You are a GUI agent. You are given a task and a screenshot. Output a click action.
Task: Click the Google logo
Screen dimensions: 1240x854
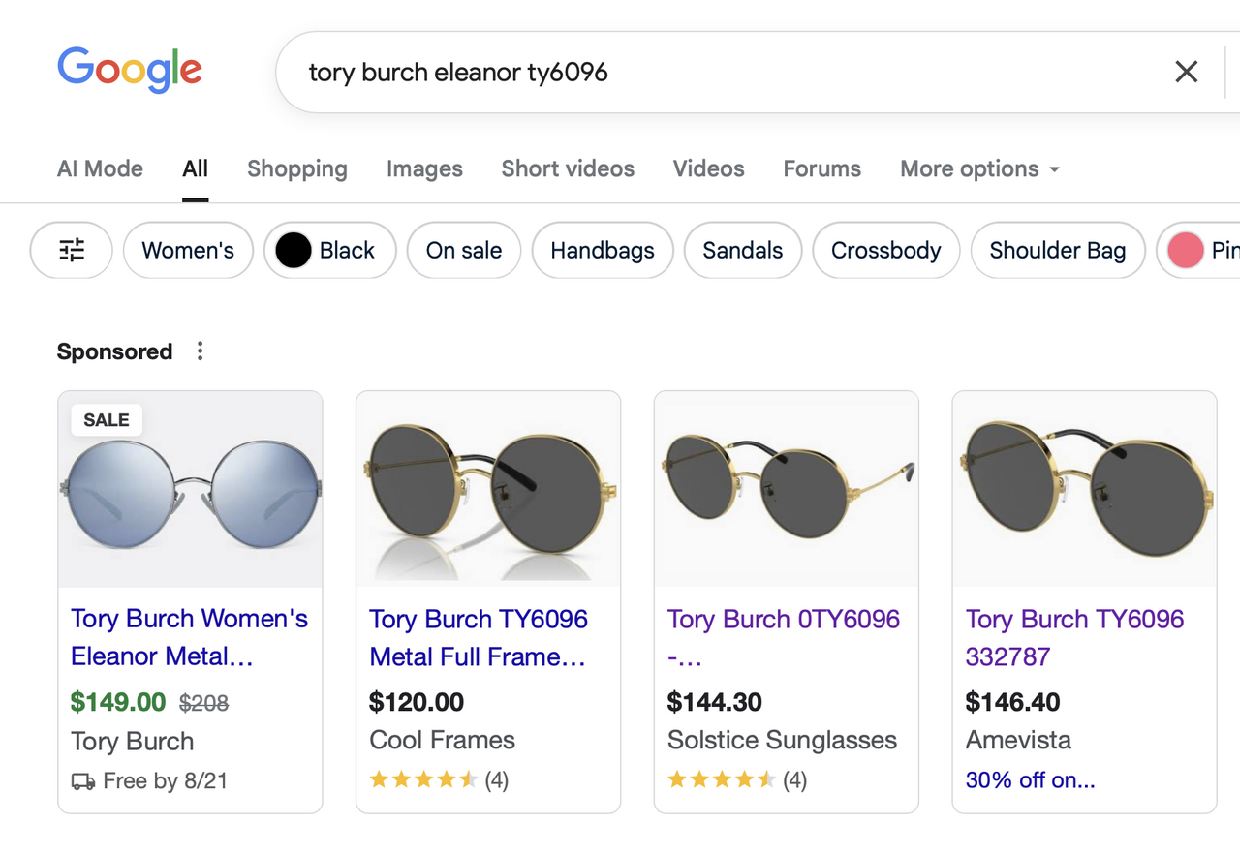click(130, 70)
